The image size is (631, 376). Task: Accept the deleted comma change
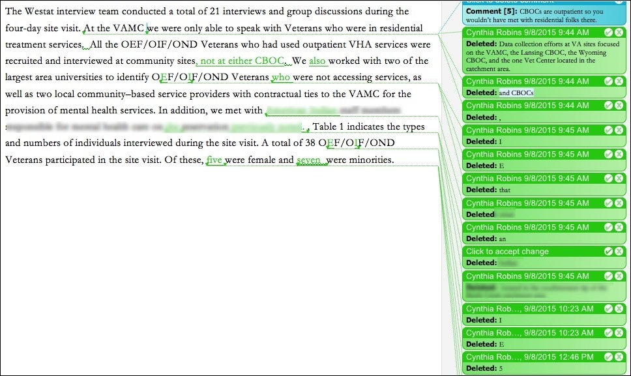pos(608,106)
